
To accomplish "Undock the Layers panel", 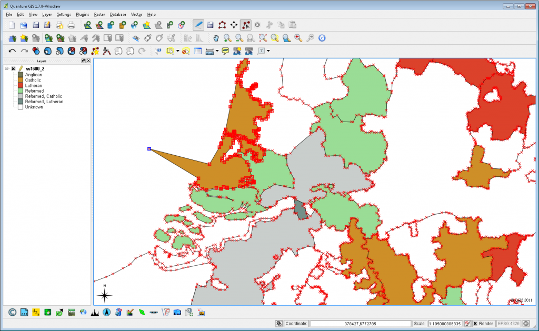I will 83,61.
